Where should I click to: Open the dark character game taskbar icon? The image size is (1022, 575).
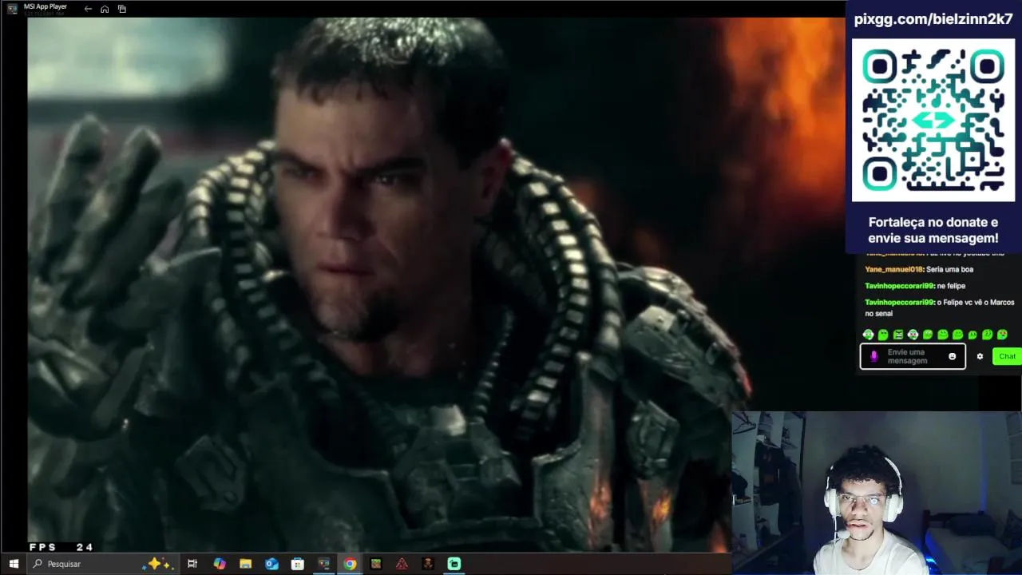428,564
